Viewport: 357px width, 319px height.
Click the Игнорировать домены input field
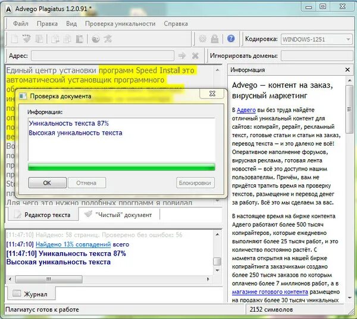[317, 56]
